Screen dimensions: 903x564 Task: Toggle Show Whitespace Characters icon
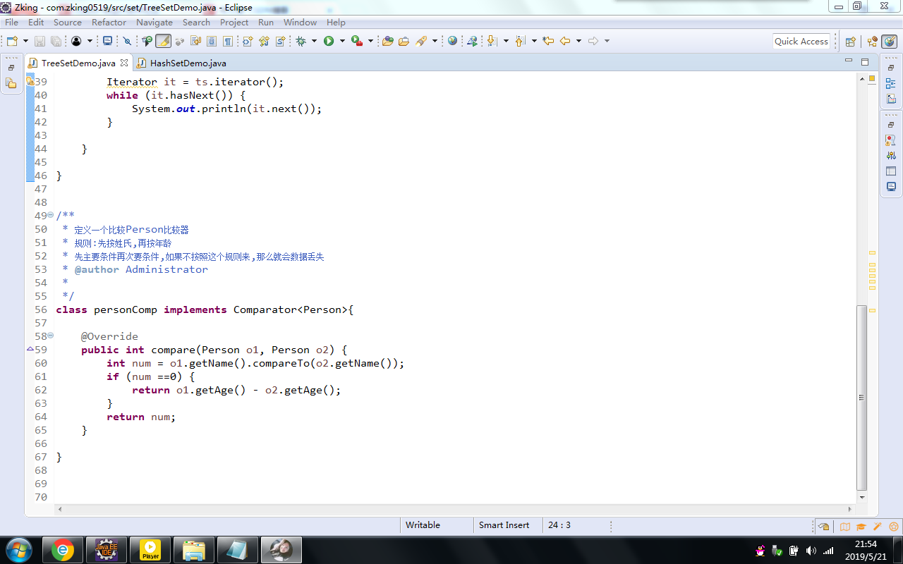(228, 41)
